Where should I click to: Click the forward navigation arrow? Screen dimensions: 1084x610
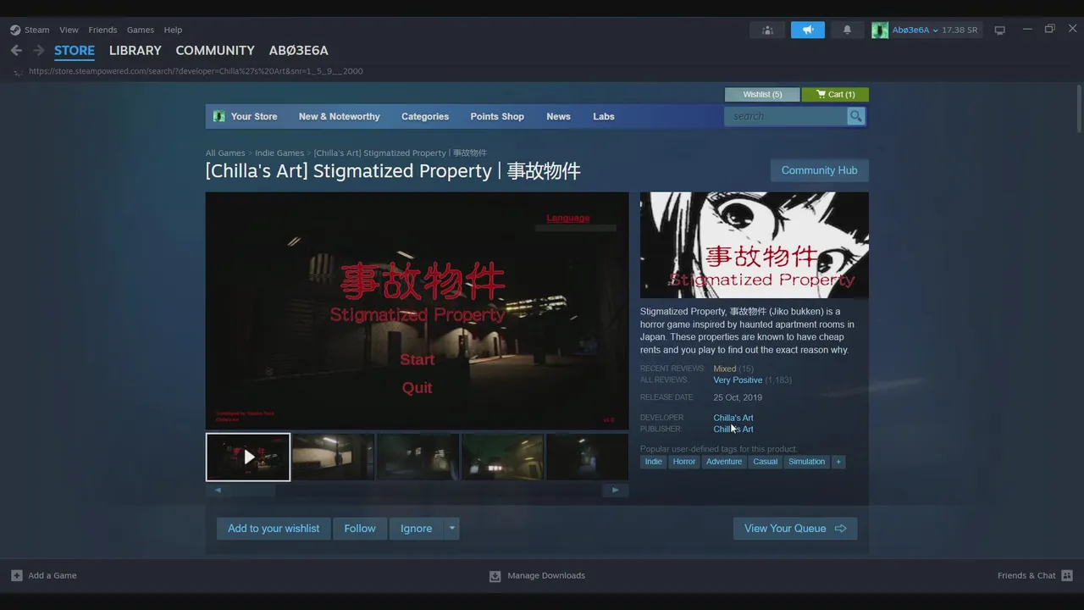pyautogui.click(x=38, y=51)
